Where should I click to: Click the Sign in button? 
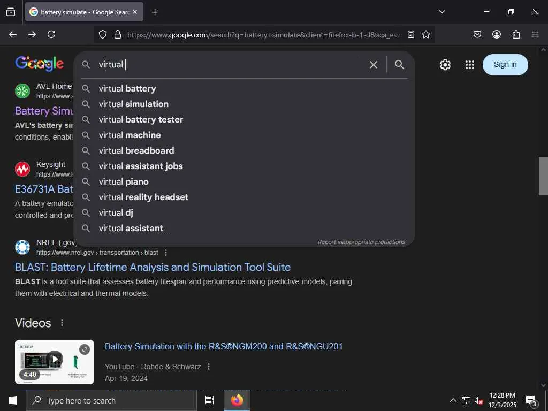tap(505, 65)
